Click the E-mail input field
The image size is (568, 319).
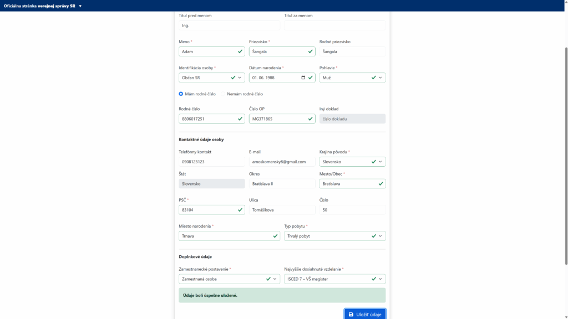click(x=282, y=162)
